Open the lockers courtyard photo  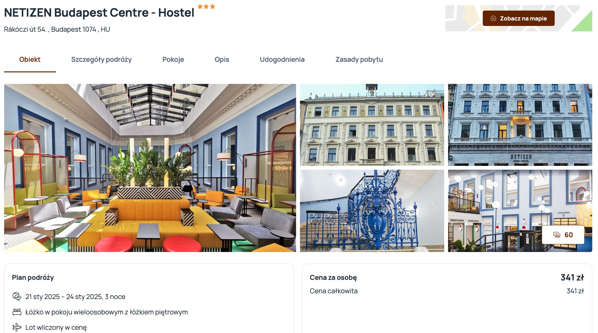pyautogui.click(x=520, y=211)
